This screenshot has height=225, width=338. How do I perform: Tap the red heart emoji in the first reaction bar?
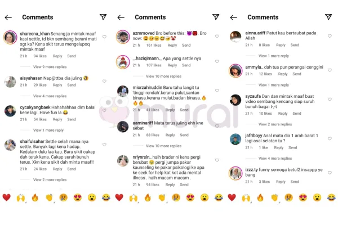tap(6, 197)
